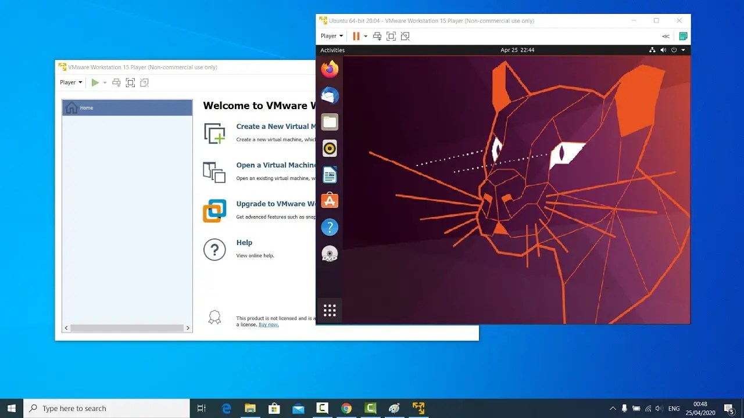Open Firefox from the Ubuntu dock

[x=330, y=69]
